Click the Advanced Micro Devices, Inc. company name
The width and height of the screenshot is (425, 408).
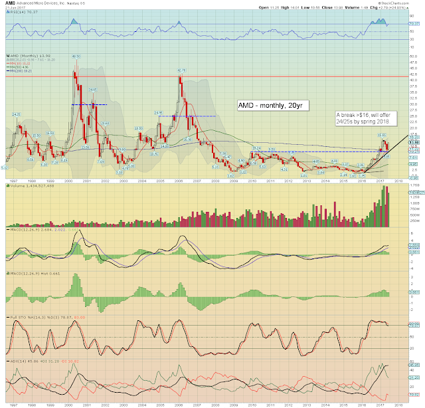click(41, 3)
